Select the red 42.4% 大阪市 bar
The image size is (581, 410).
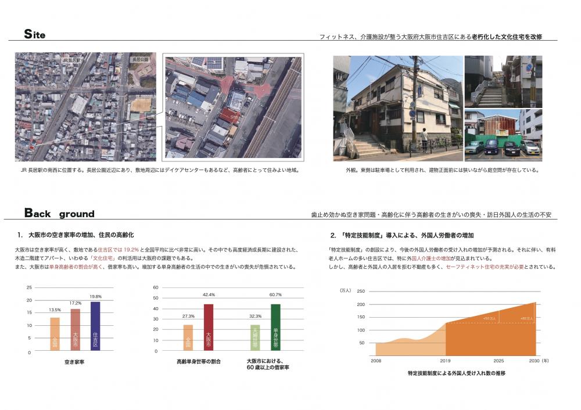(209, 328)
